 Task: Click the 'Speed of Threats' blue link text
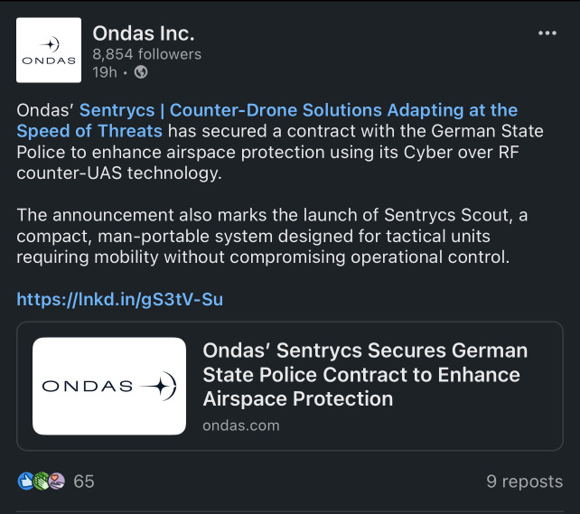89,131
